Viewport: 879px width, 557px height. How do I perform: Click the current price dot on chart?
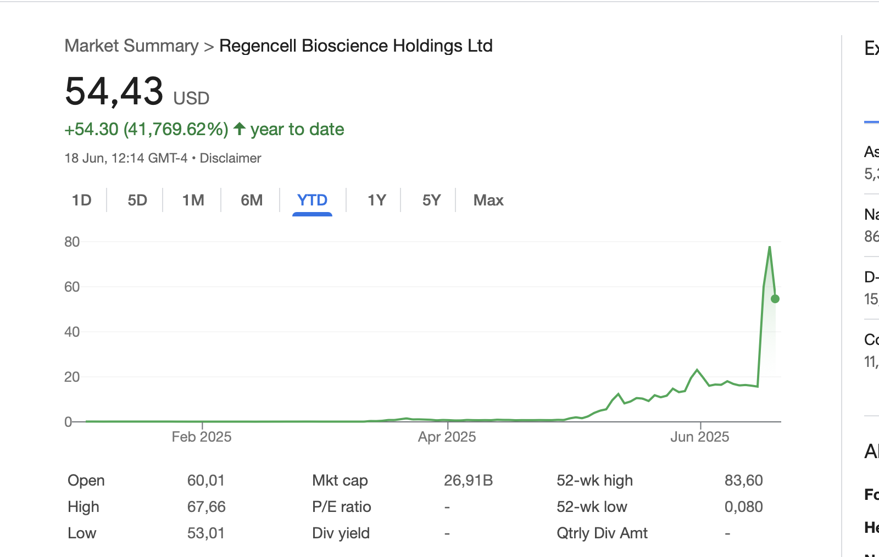point(775,299)
